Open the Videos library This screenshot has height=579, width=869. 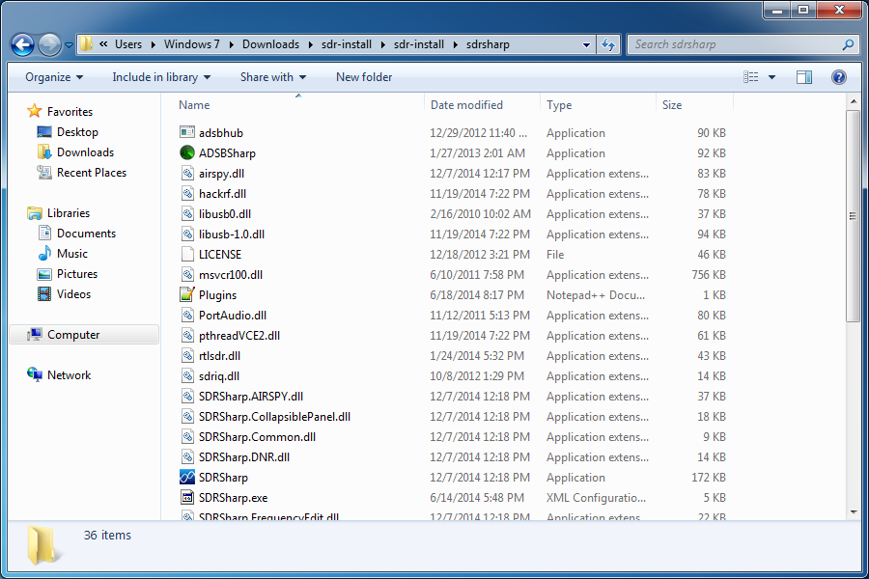tap(73, 294)
